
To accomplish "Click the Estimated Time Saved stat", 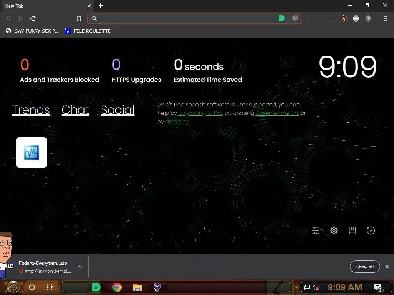I will click(x=208, y=71).
